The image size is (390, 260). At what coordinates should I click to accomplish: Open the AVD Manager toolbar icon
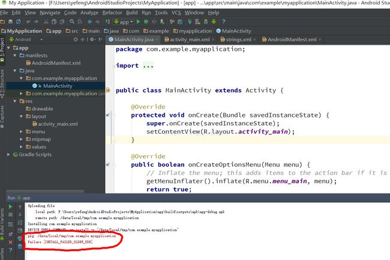pos(198,22)
